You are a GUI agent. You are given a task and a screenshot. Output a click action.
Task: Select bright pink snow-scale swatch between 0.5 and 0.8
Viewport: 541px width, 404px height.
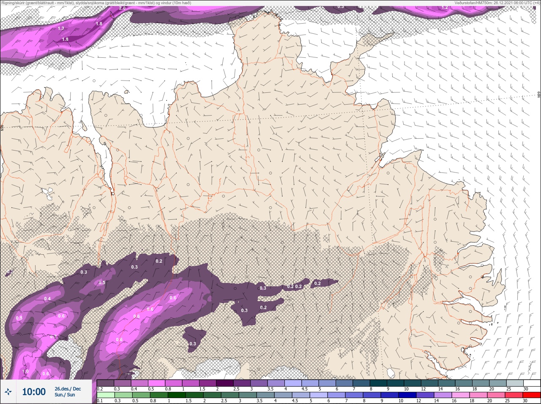tap(156, 383)
